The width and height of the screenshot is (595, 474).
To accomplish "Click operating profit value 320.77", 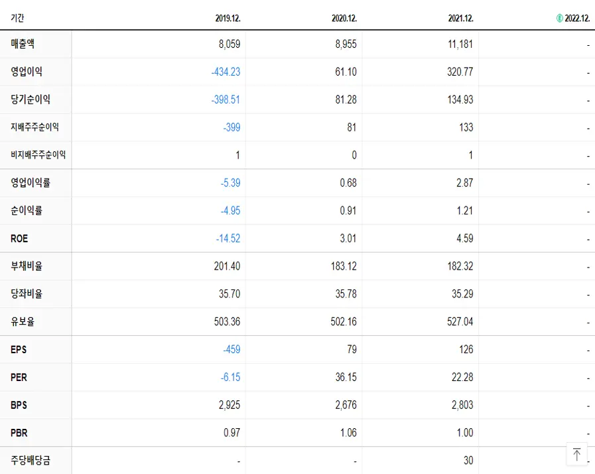I will [x=460, y=72].
